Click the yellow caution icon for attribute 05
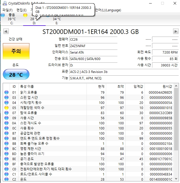This screenshot has height=183, width=180. [6, 108]
